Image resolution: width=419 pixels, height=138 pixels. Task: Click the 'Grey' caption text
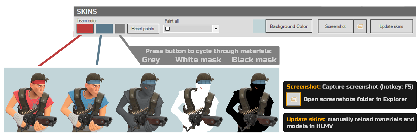pyautogui.click(x=151, y=60)
